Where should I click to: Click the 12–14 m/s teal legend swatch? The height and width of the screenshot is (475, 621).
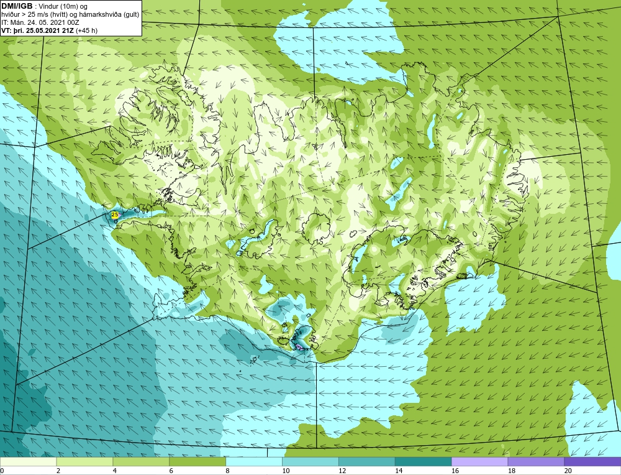(x=367, y=462)
